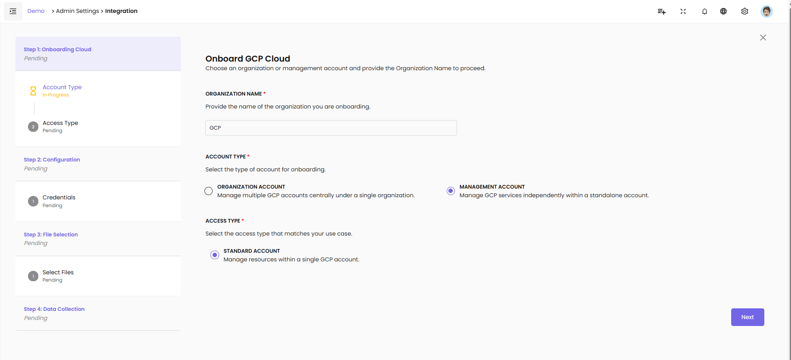Click the add list icon in header

(x=661, y=12)
